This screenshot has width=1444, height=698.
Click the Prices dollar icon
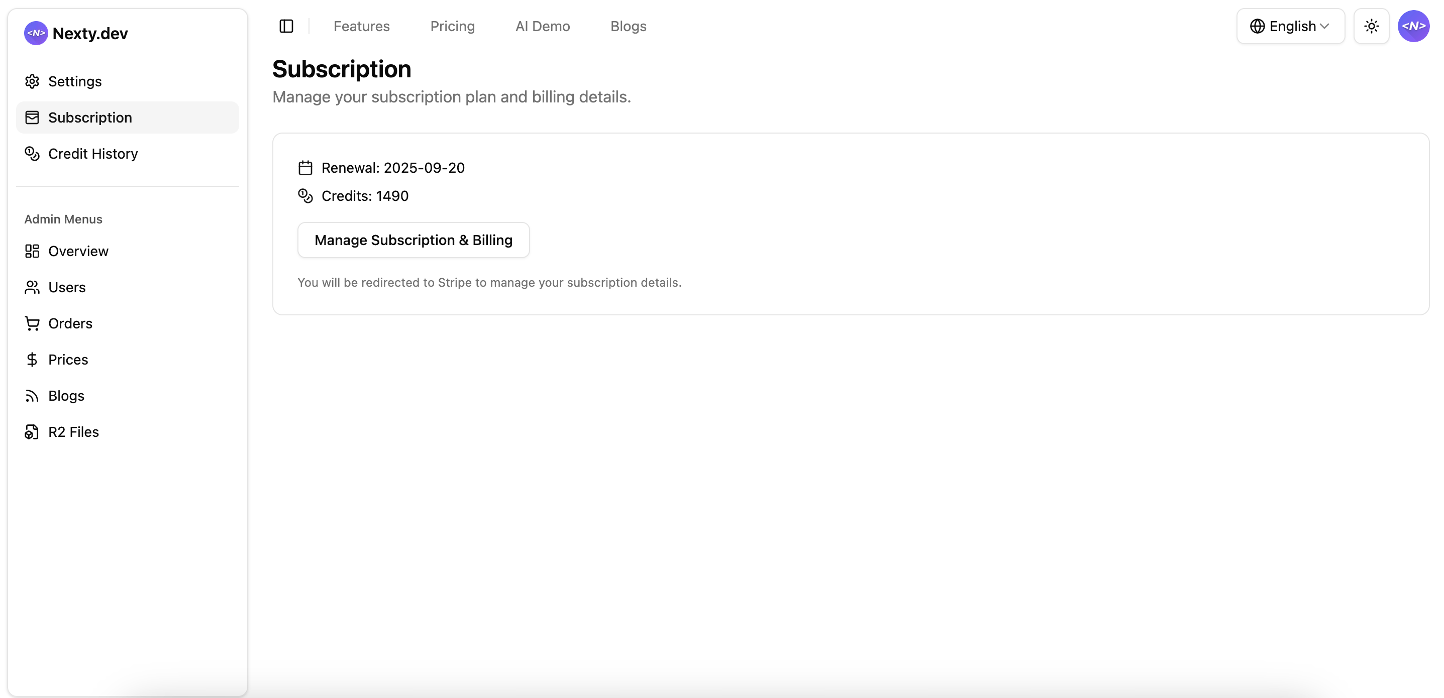[32, 359]
